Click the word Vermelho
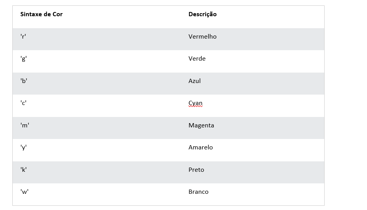This screenshot has width=367, height=210. [x=202, y=37]
